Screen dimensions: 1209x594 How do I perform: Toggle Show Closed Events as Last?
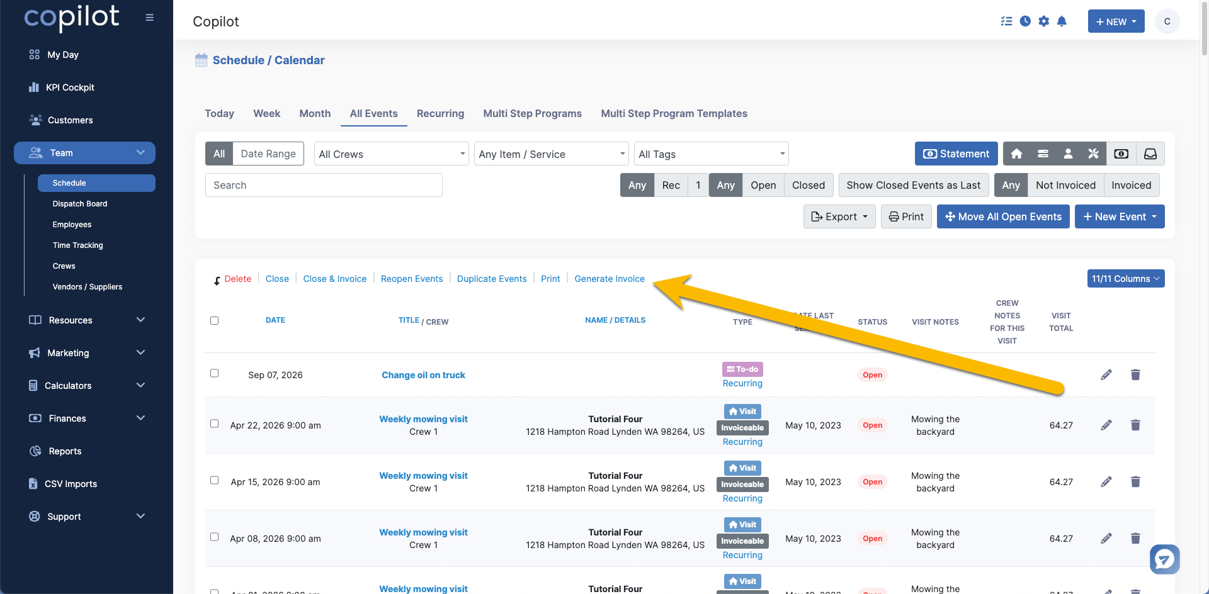click(x=913, y=185)
